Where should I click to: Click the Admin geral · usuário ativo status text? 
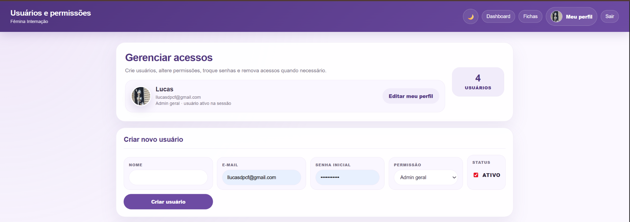[x=193, y=103]
